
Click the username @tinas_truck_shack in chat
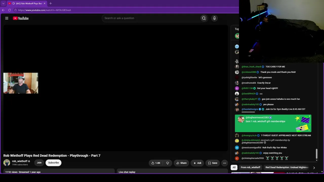251,67
